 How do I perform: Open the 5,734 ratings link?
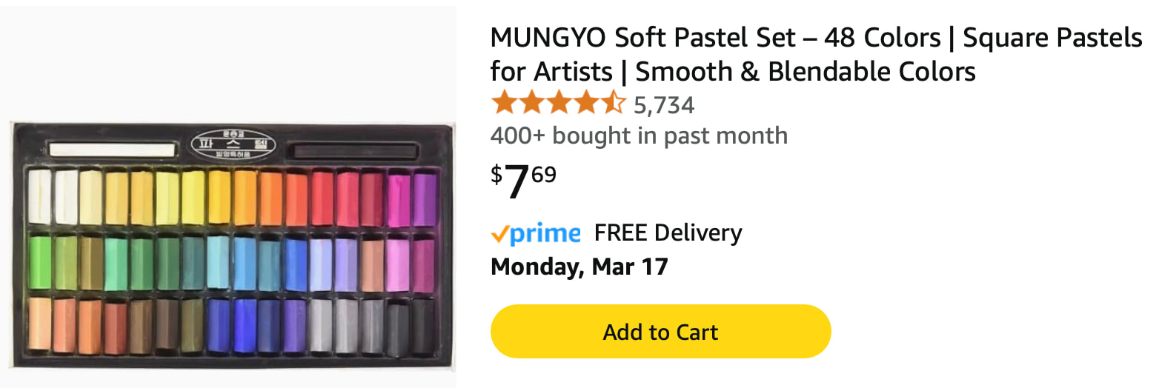tap(664, 105)
